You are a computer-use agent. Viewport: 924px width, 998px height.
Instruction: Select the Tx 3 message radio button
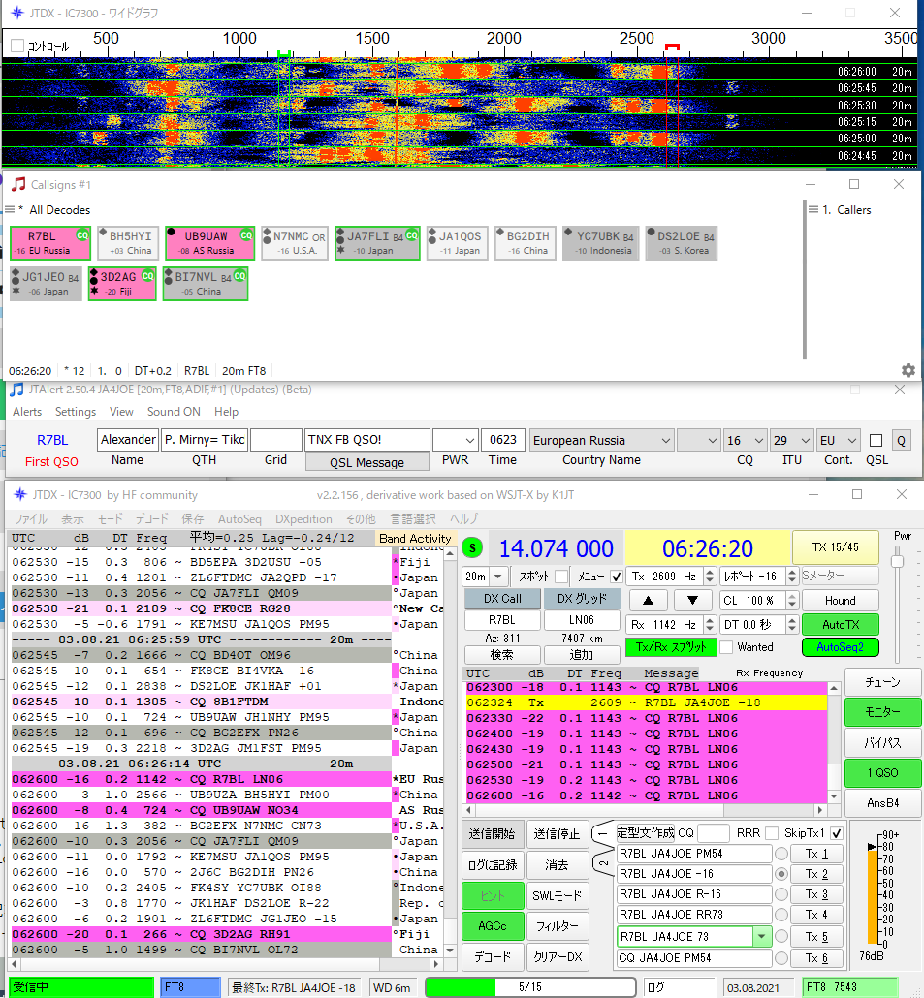[x=781, y=894]
